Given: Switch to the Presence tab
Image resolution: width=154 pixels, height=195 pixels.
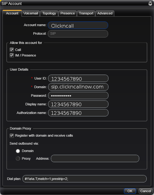Looking at the screenshot, I should (x=67, y=13).
